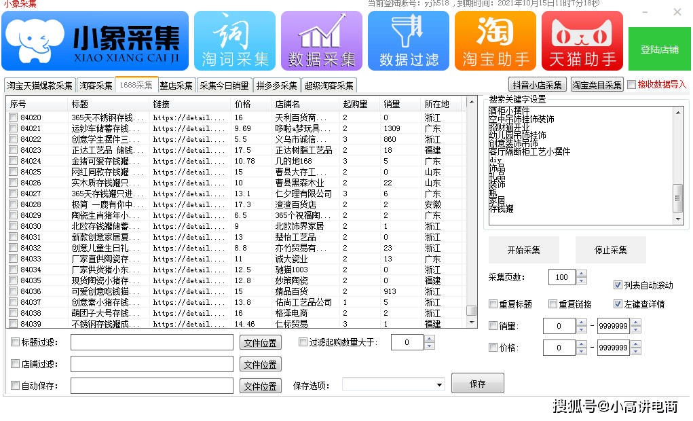Screen dimensions: 693x421
Task: Switch to 整店采集 tab
Action: 176,86
